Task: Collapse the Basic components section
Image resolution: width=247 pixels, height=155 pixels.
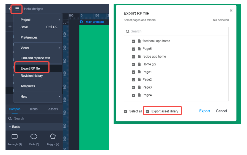Action: coord(10,127)
